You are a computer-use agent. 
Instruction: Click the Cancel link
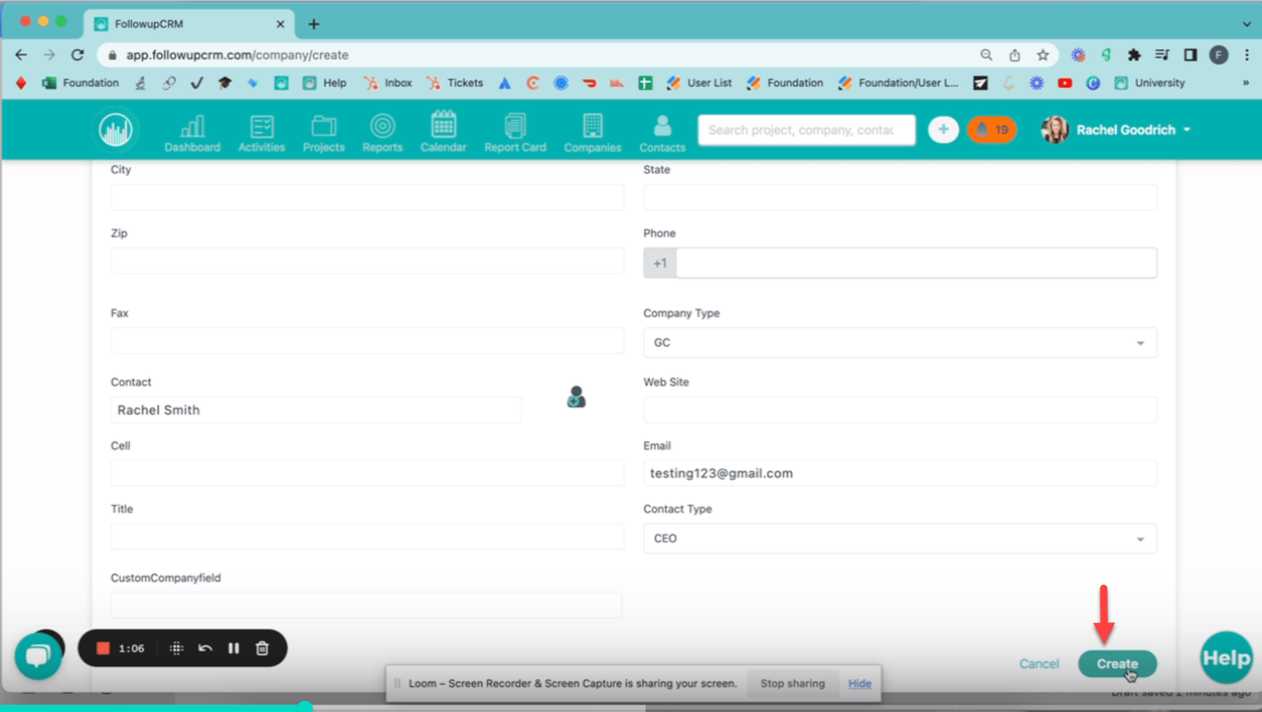click(1039, 664)
